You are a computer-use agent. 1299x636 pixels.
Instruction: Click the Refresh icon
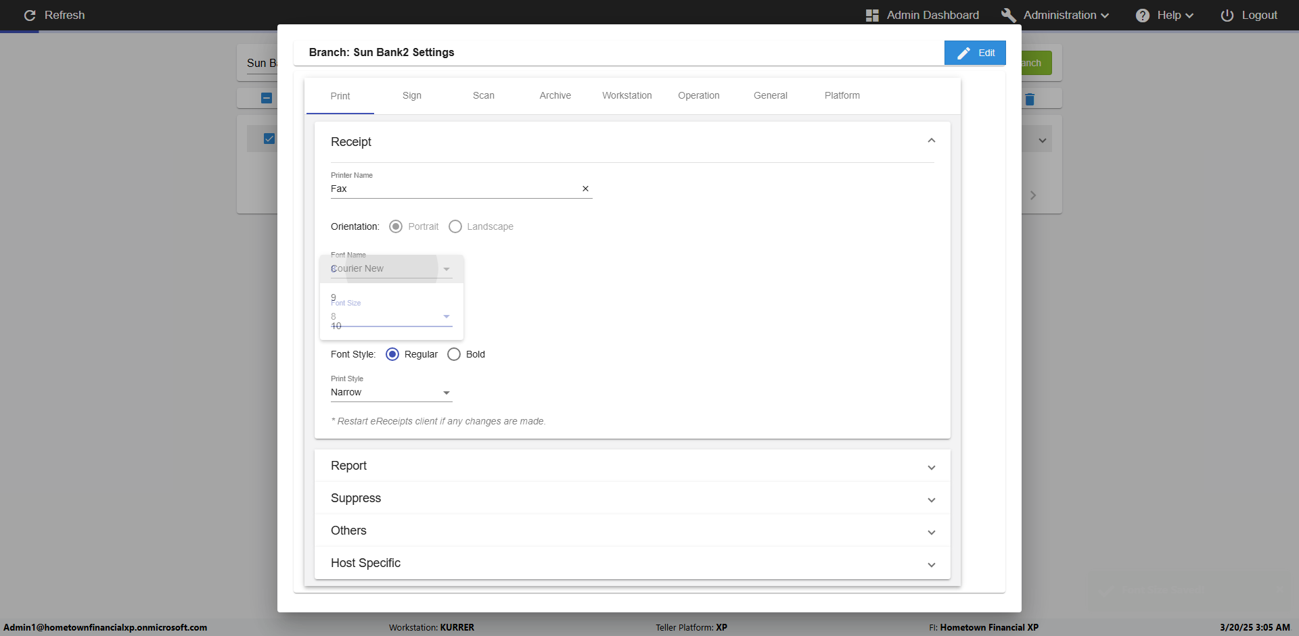click(x=30, y=16)
